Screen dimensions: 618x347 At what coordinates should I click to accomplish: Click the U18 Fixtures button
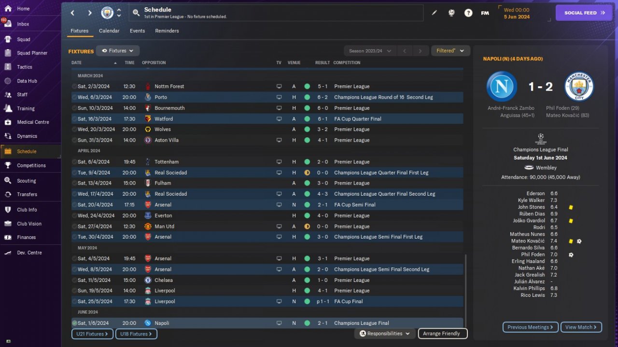point(136,334)
